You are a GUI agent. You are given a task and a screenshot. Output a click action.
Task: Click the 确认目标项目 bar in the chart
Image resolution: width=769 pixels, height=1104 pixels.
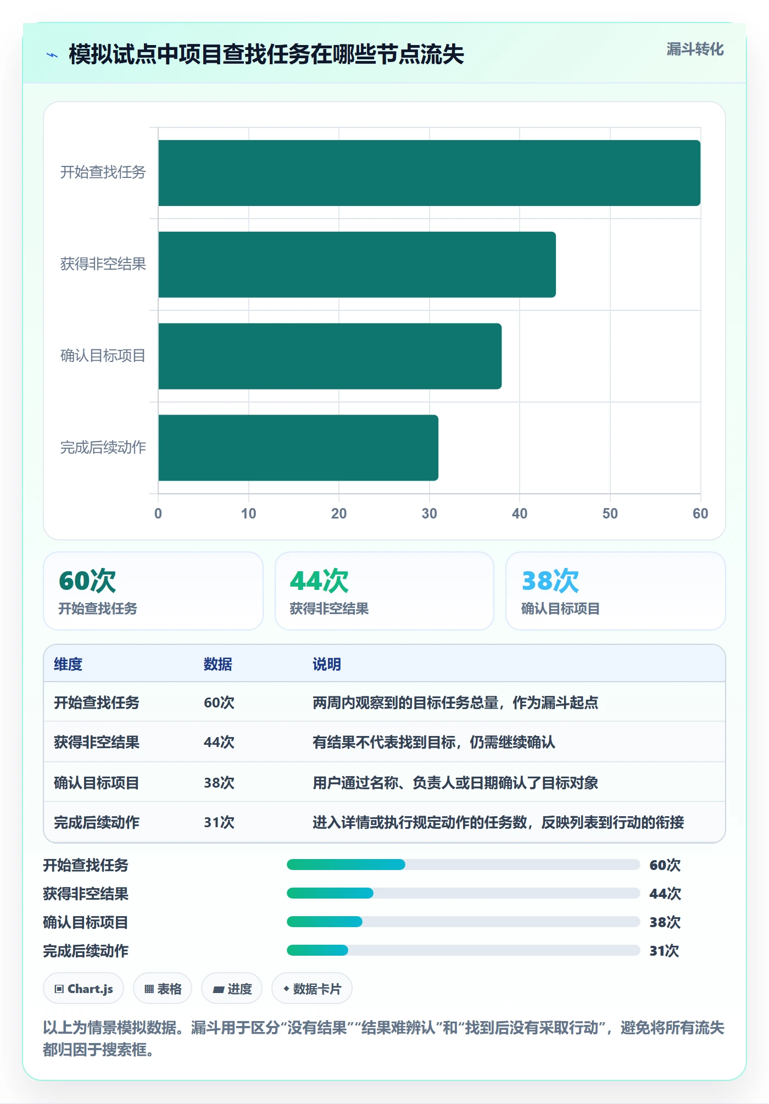pos(330,356)
